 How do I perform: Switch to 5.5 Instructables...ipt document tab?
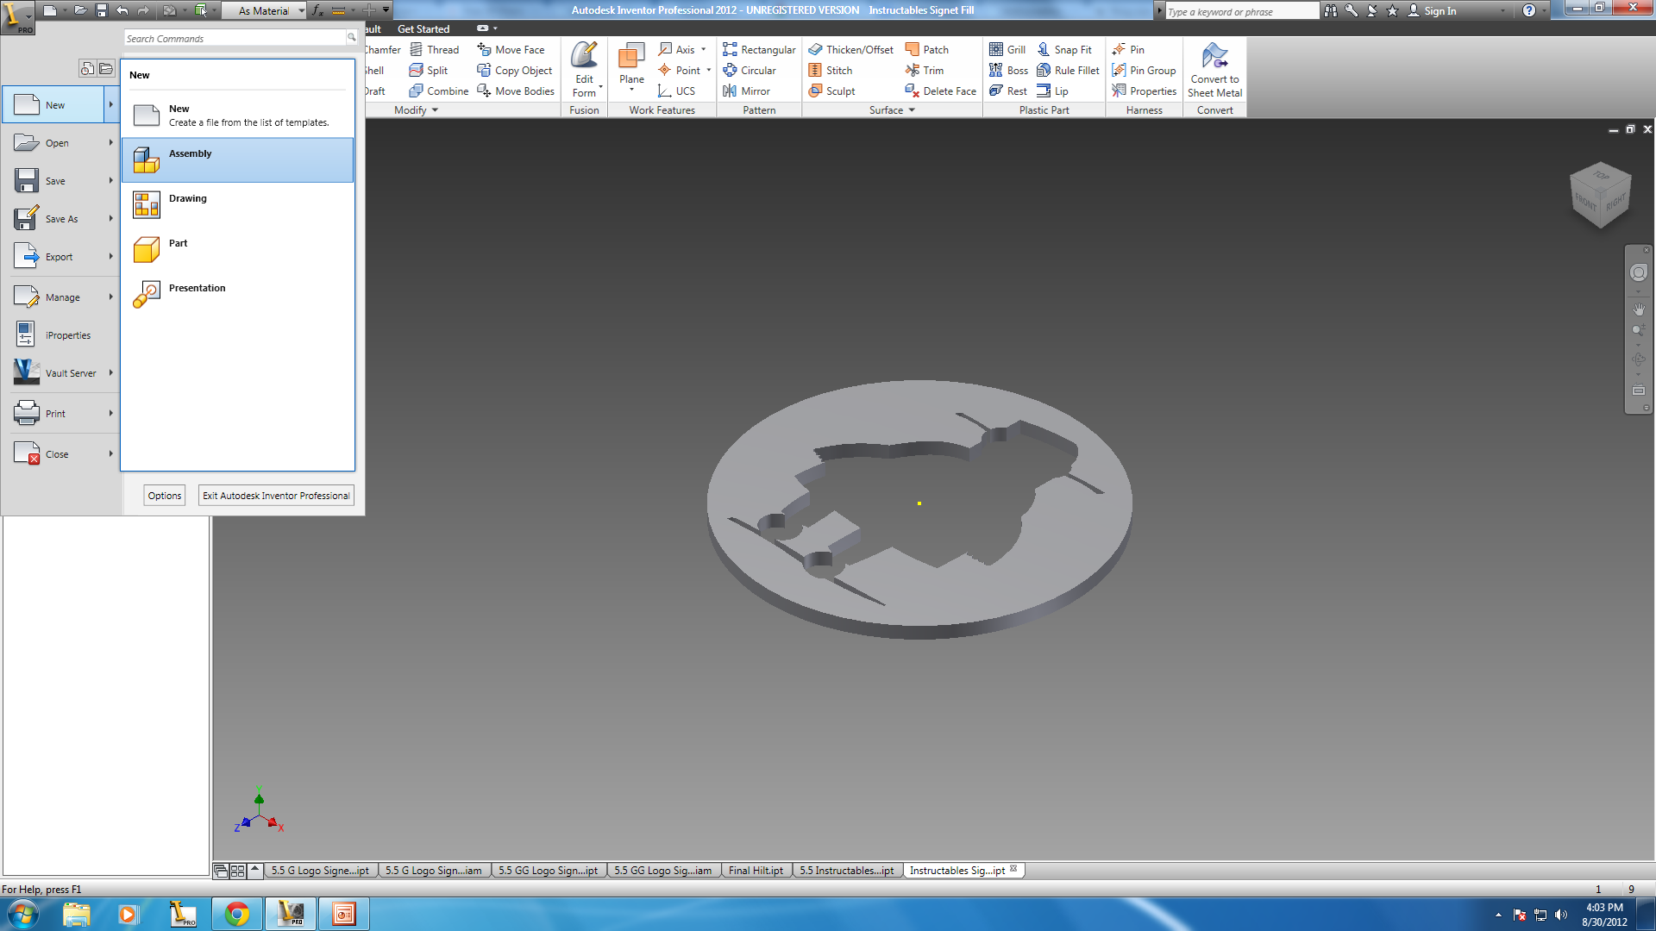click(846, 871)
